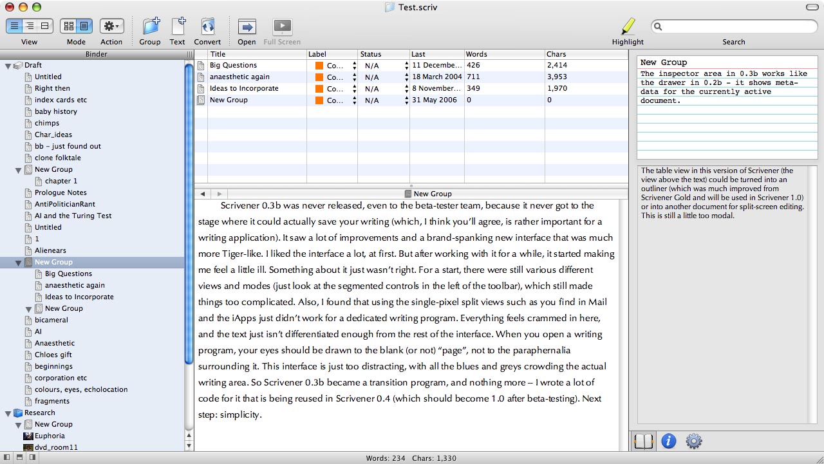
Task: Select AntiPoliticianRant in the binder
Action: [x=65, y=204]
